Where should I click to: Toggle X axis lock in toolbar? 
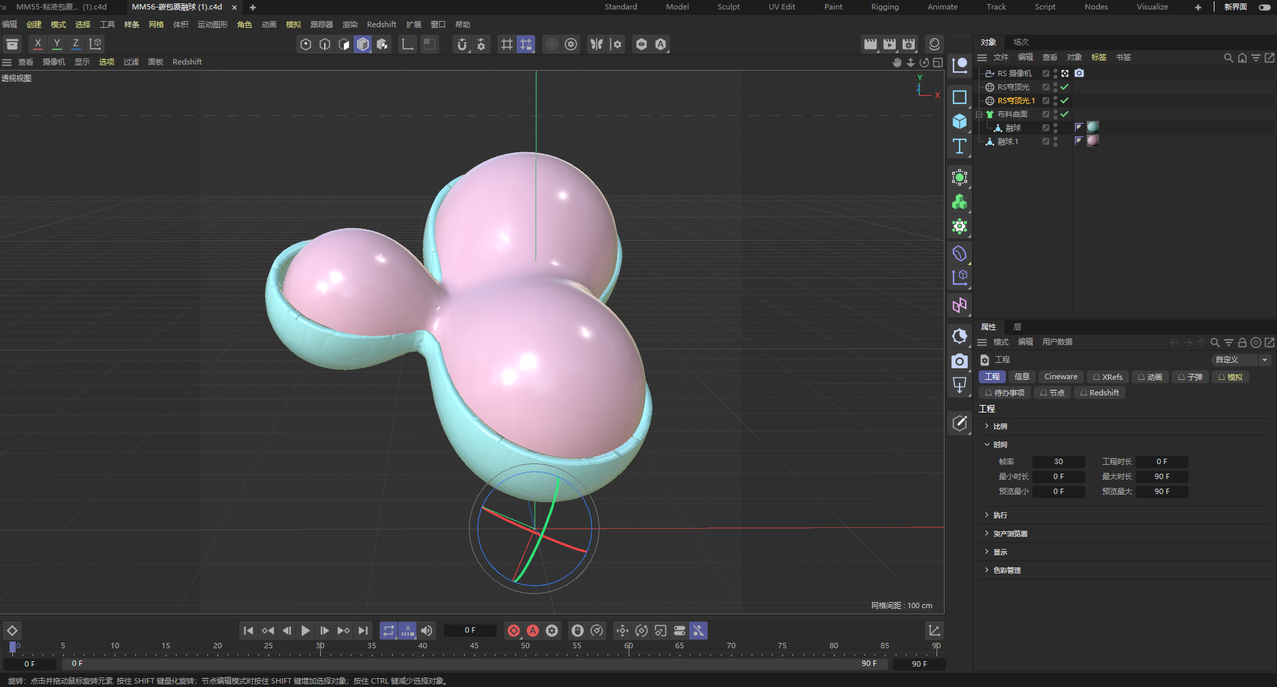[37, 43]
